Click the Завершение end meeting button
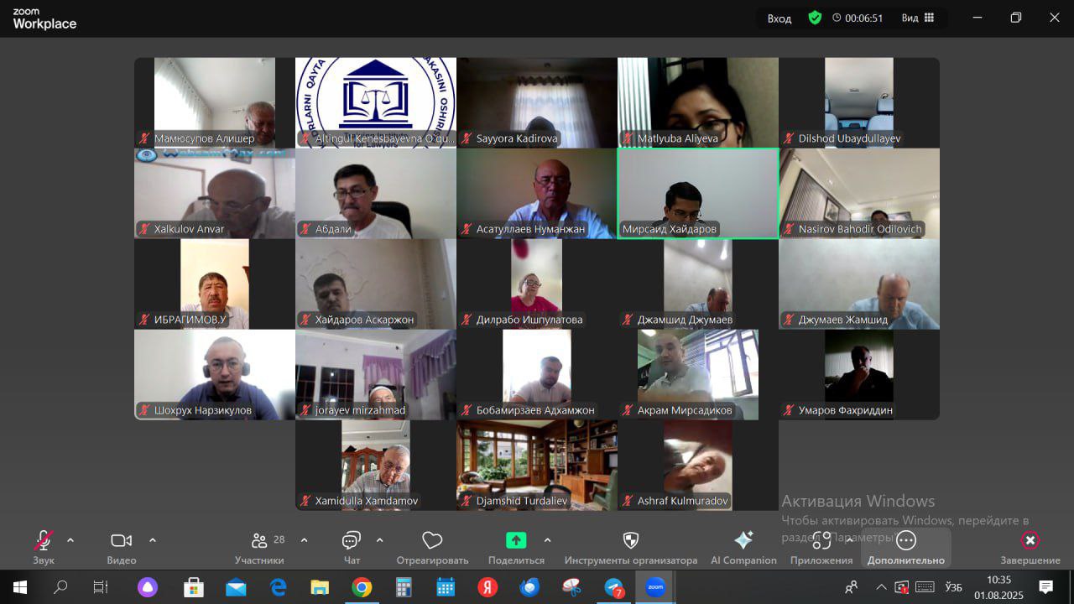 (1030, 541)
